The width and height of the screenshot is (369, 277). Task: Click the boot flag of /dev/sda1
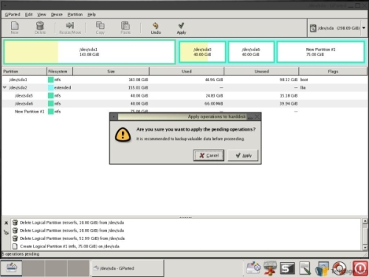304,80
